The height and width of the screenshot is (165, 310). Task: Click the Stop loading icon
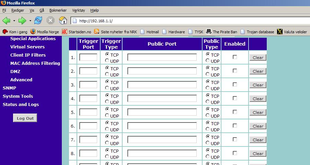click(x=50, y=20)
